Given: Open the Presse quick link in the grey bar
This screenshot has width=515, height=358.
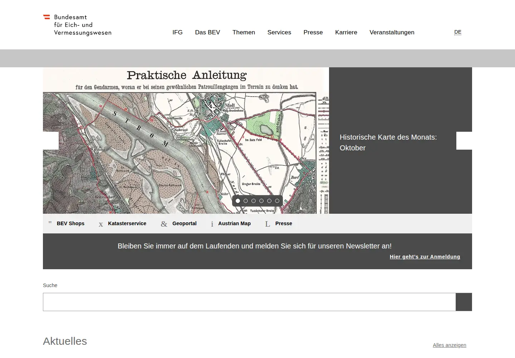Looking at the screenshot, I should [x=284, y=223].
